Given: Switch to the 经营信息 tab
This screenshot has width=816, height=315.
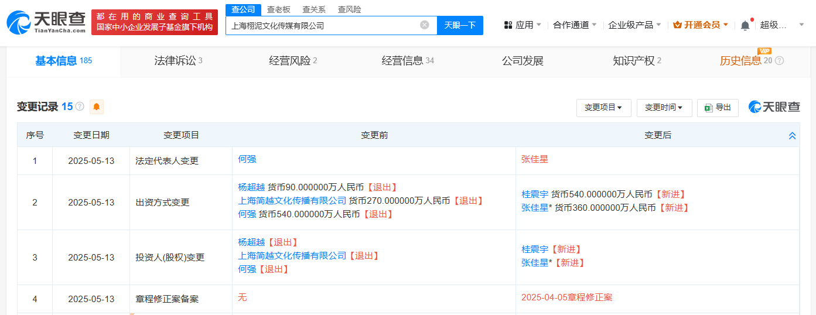Looking at the screenshot, I should pyautogui.click(x=408, y=61).
